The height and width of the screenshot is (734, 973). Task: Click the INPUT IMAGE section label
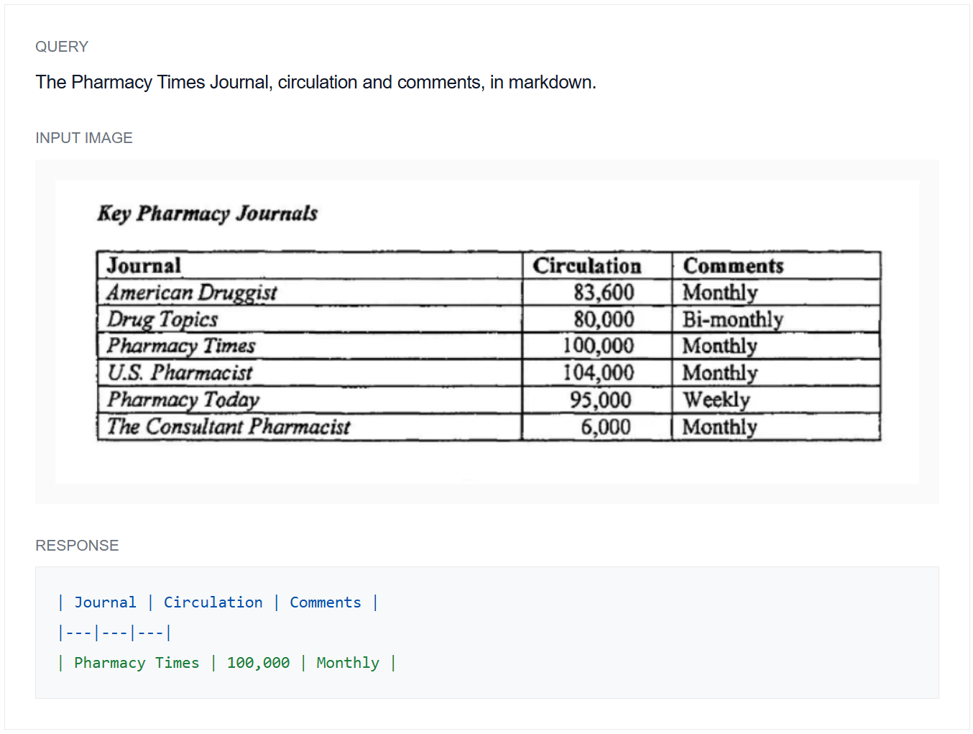pyautogui.click(x=83, y=138)
